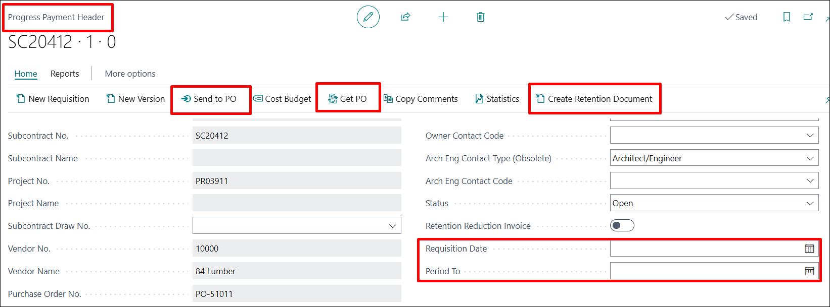Image resolution: width=830 pixels, height=307 pixels.
Task: Click the Subcontract No. field SC20412
Action: [297, 136]
